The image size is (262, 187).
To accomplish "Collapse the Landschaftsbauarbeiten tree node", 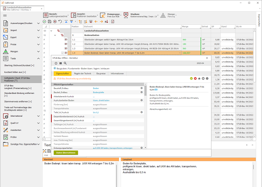I will click(51, 31).
